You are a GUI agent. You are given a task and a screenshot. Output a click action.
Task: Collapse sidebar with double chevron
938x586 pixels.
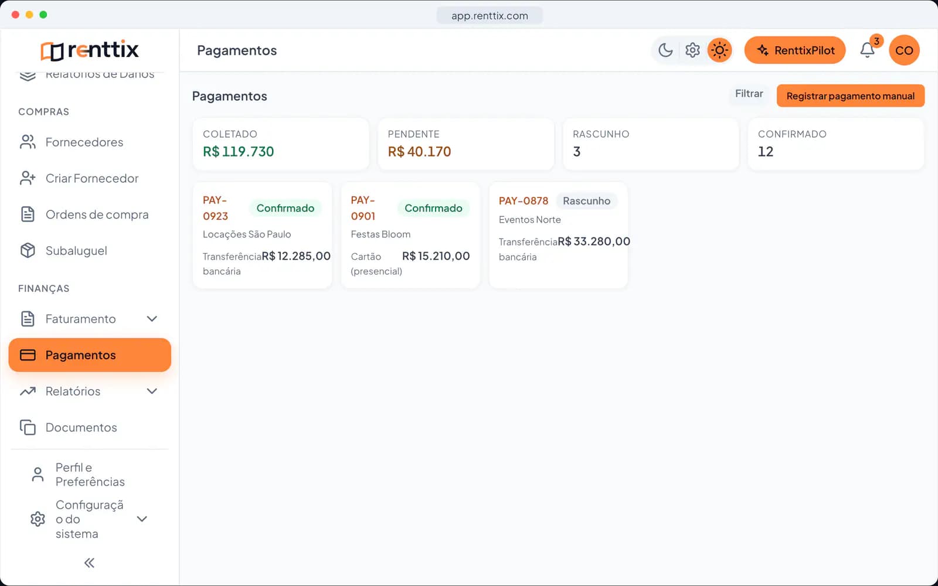click(89, 563)
